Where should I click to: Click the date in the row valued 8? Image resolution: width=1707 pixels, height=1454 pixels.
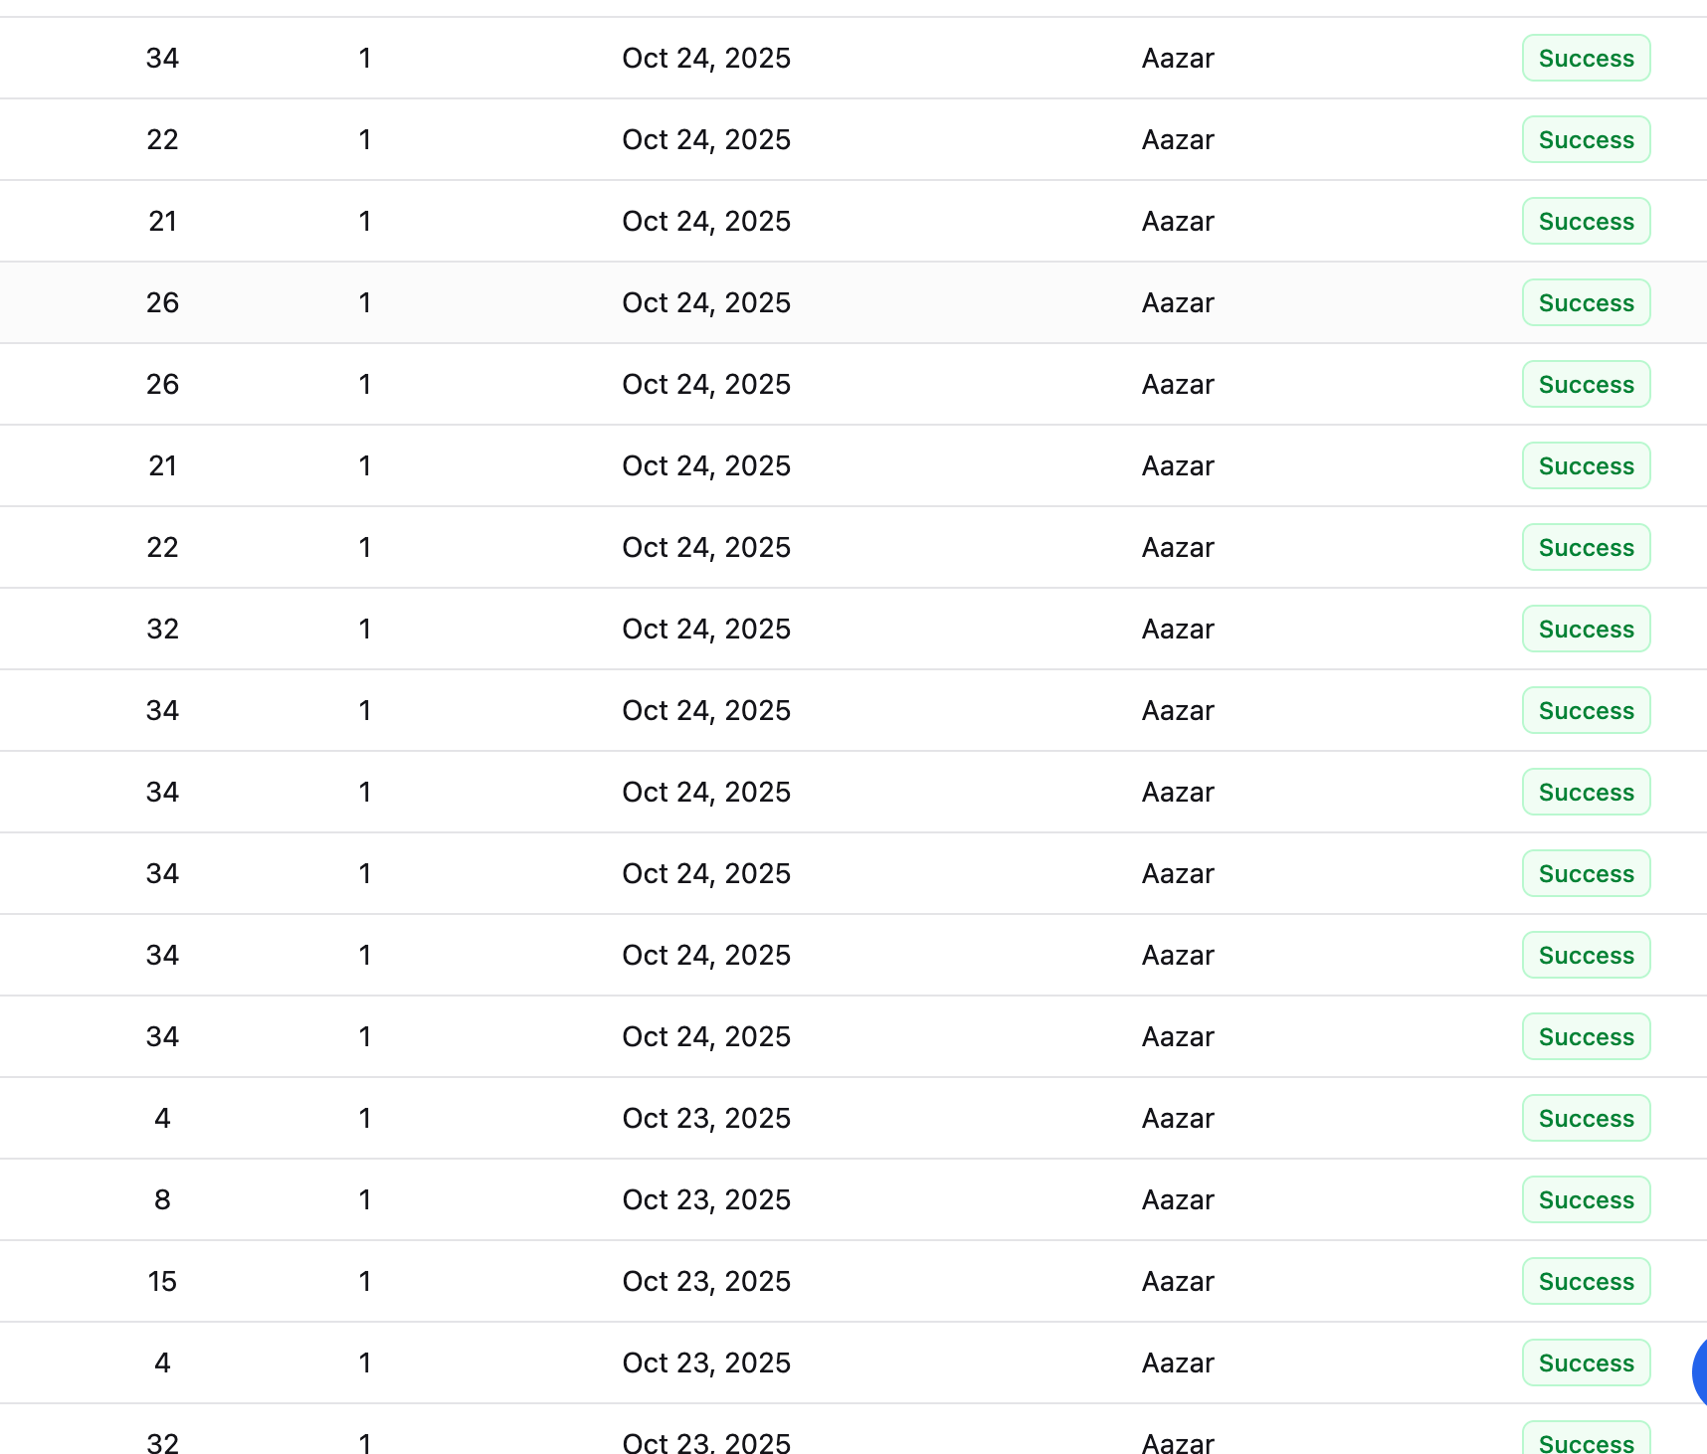point(706,1199)
